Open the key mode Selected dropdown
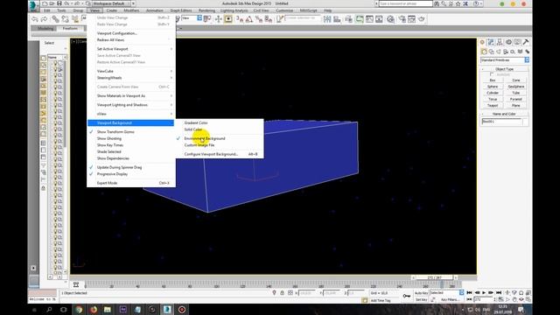 (446, 293)
